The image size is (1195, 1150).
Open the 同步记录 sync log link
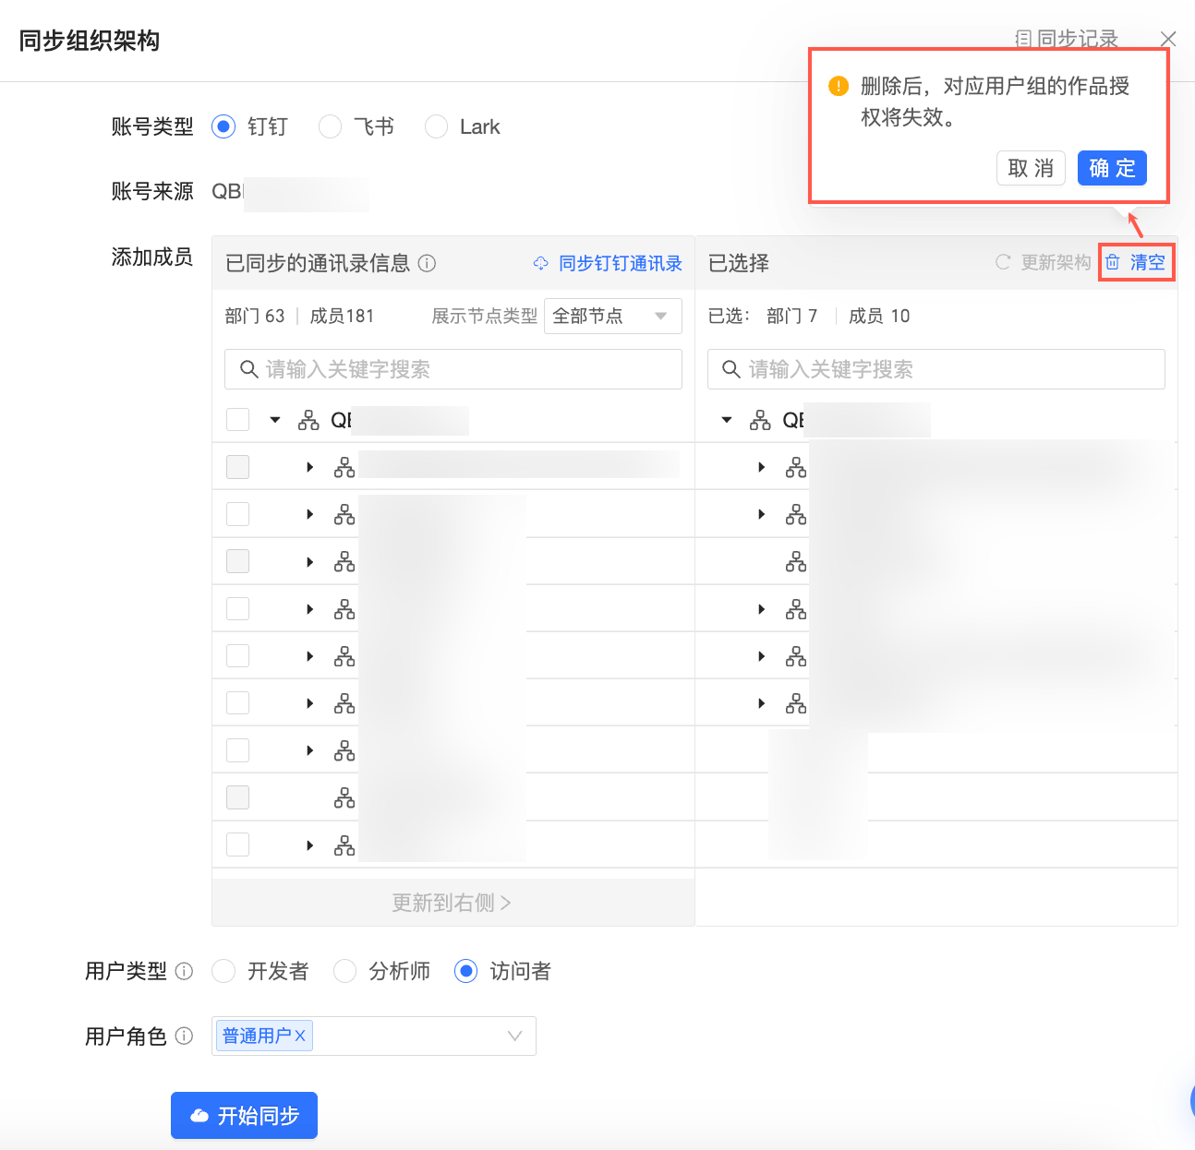pyautogui.click(x=1067, y=39)
